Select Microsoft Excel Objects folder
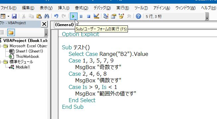 [28, 46]
